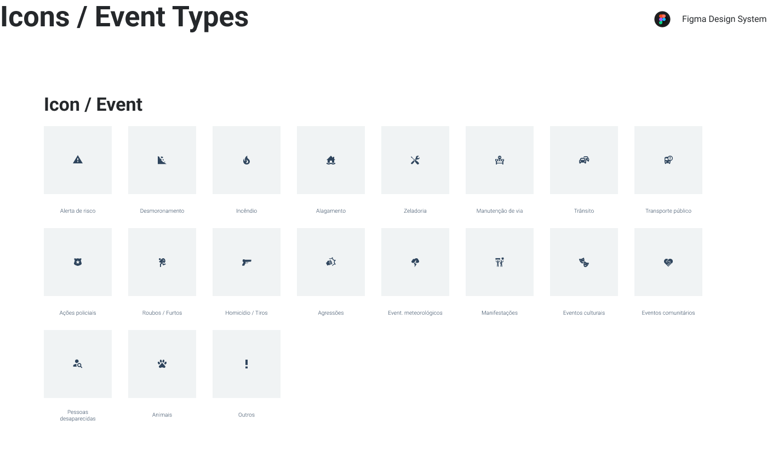Select the Animais paw print icon
The height and width of the screenshot is (466, 767).
pos(162,363)
